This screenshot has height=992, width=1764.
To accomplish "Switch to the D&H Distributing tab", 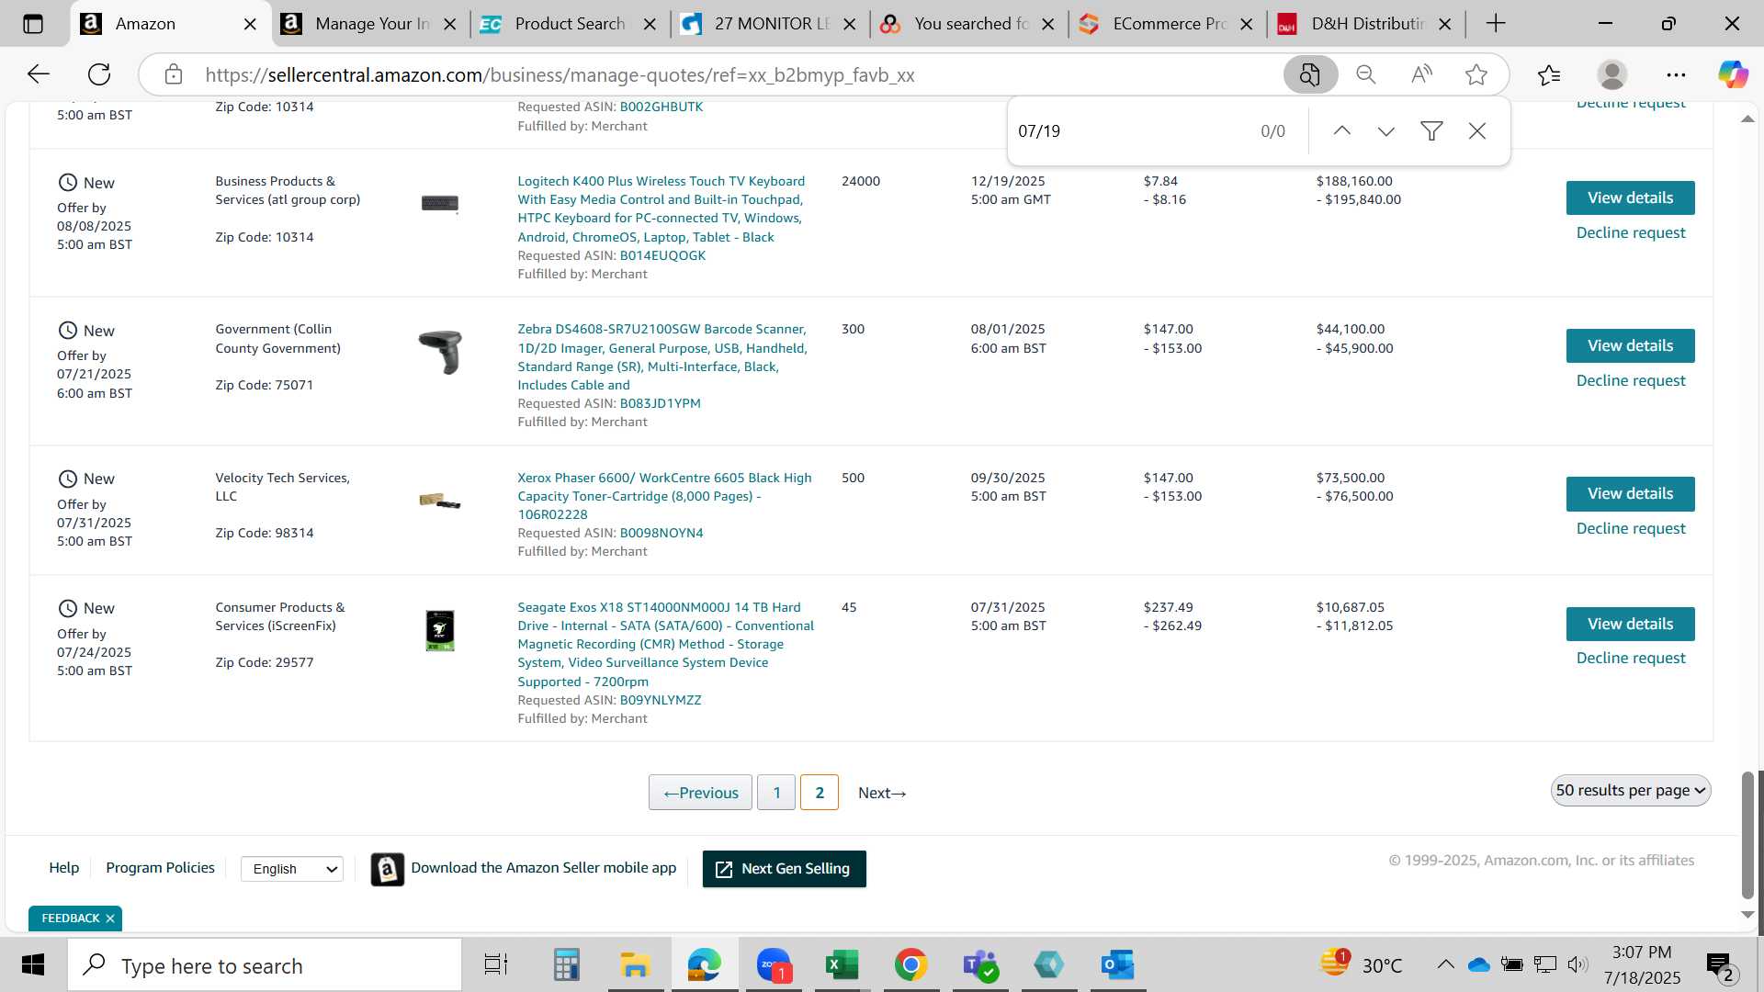I will coord(1367,24).
